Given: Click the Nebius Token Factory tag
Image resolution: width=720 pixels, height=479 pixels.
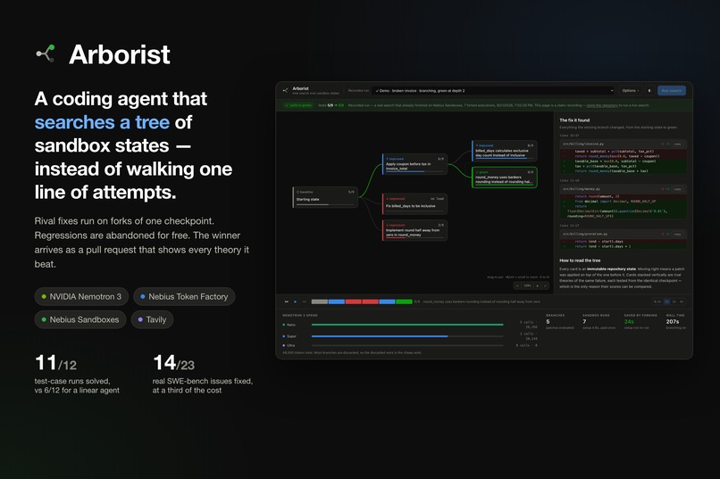Looking at the screenshot, I should (184, 296).
